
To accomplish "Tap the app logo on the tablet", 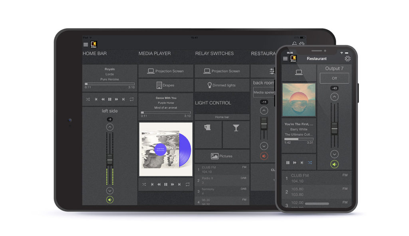I will point(93,44).
